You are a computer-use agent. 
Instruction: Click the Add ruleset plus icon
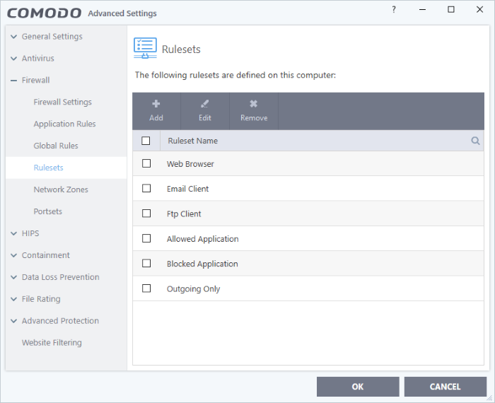pyautogui.click(x=156, y=103)
